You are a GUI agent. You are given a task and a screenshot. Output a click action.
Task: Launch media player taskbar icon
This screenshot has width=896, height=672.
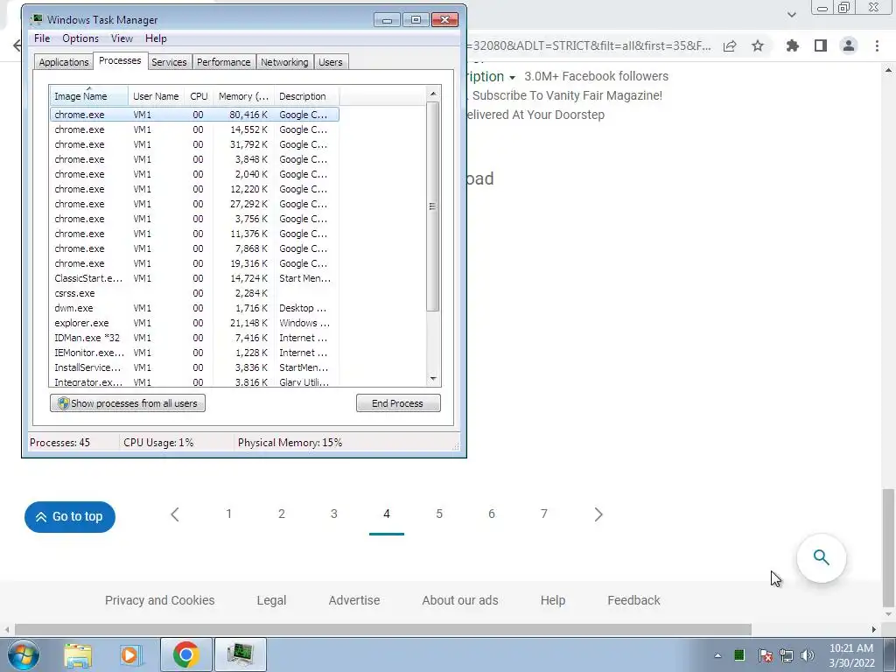coord(130,654)
